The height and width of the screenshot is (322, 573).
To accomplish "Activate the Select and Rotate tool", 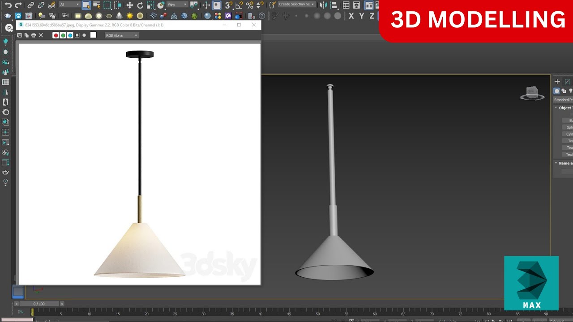I will pos(140,5).
